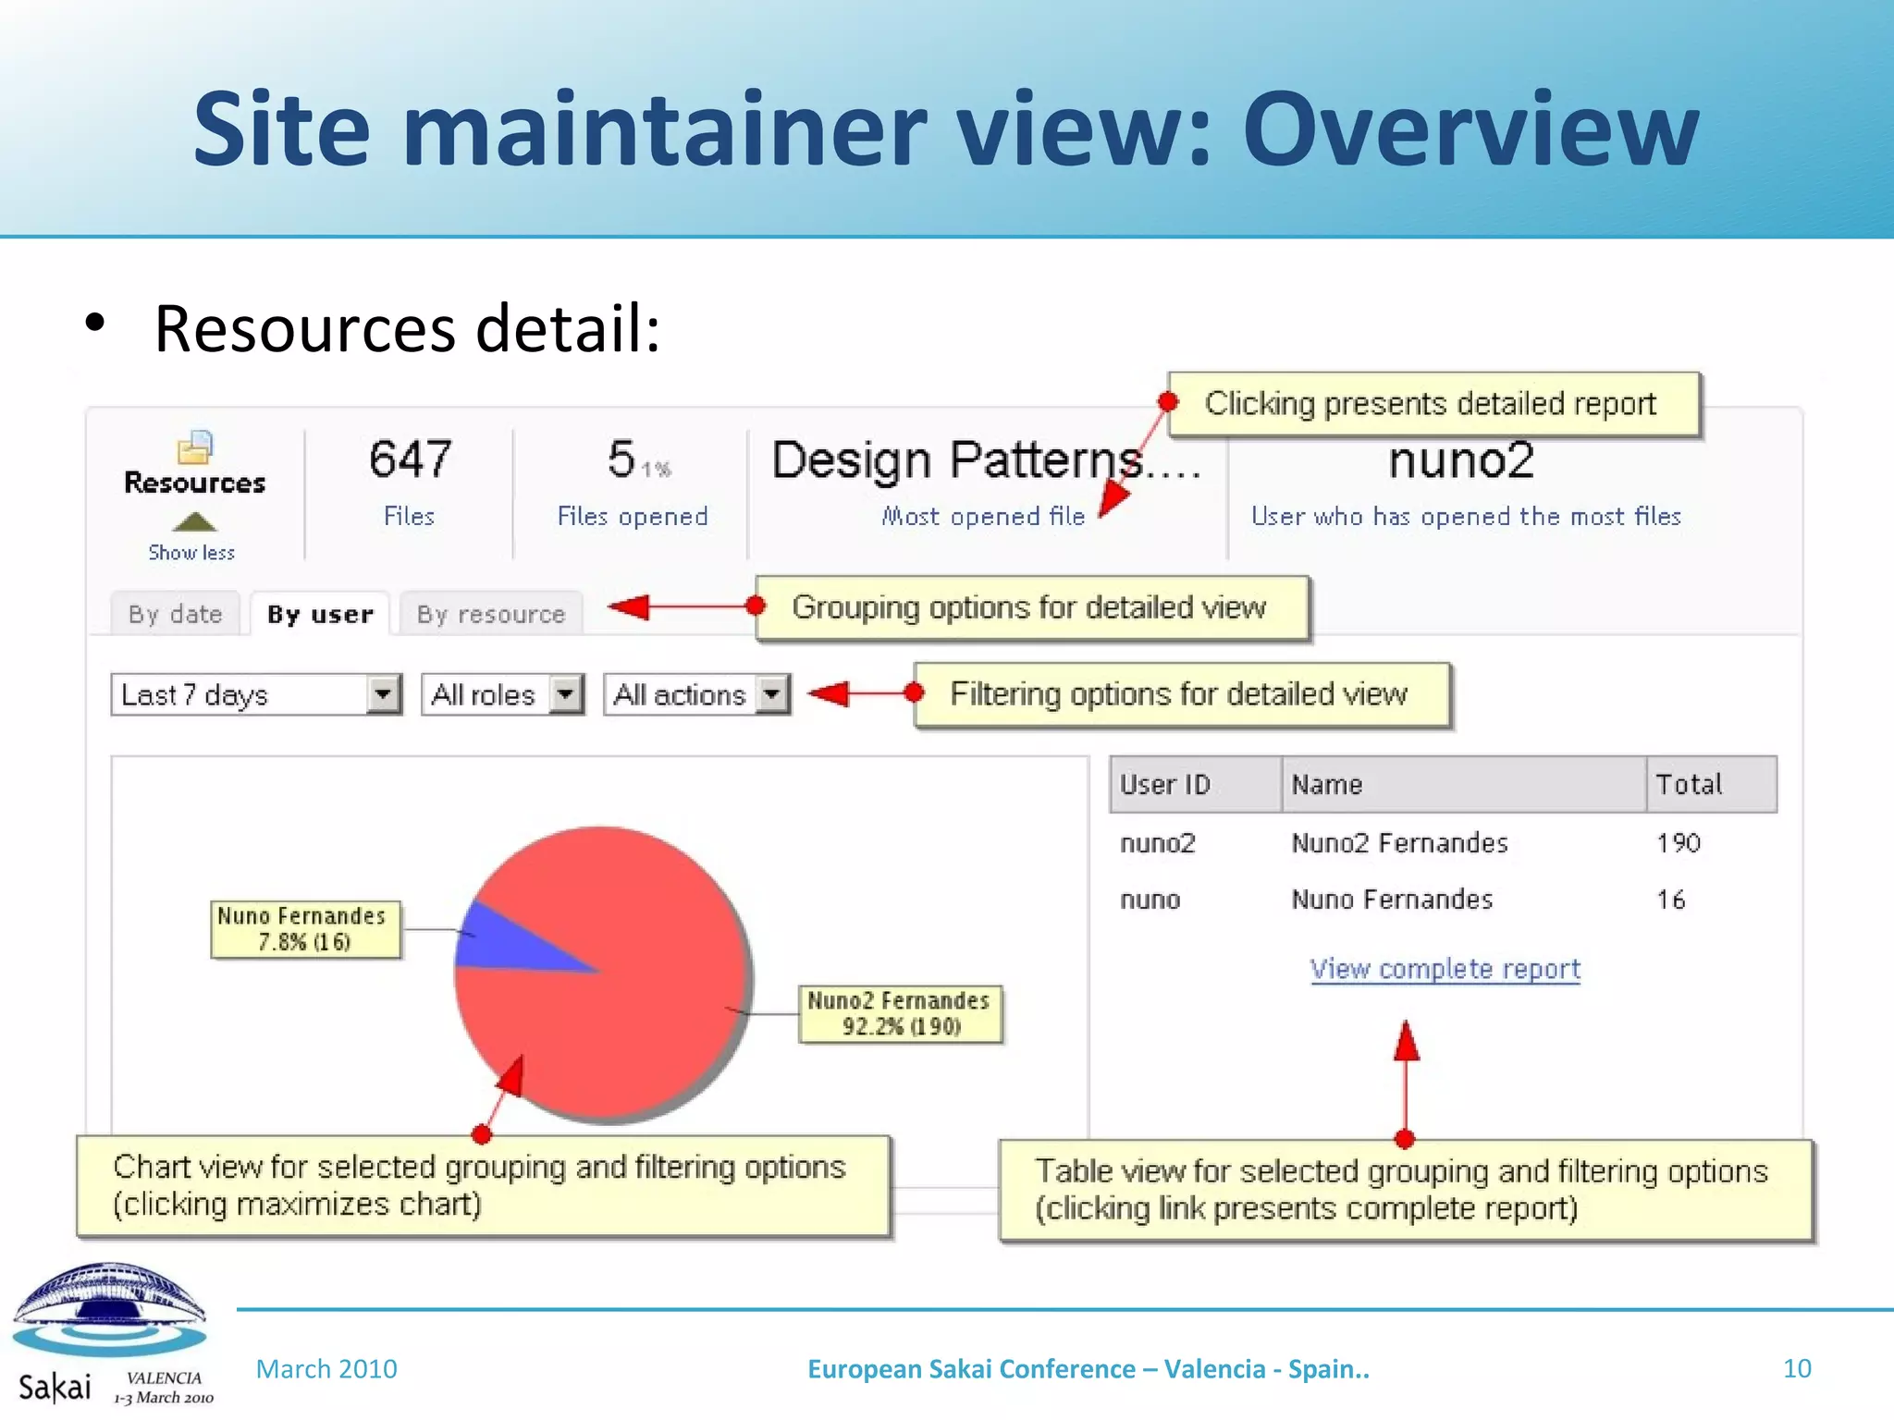1894x1420 pixels.
Task: Switch to the By date tab
Action: [x=176, y=614]
